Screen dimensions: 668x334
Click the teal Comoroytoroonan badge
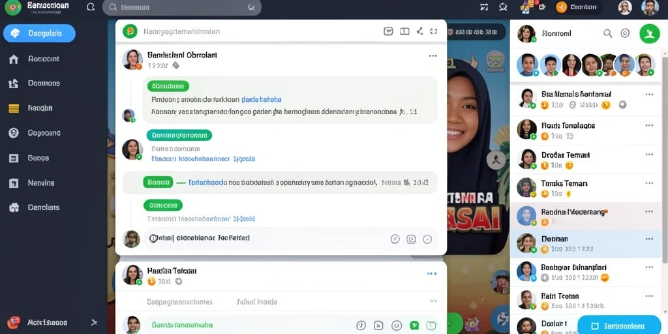(x=179, y=136)
